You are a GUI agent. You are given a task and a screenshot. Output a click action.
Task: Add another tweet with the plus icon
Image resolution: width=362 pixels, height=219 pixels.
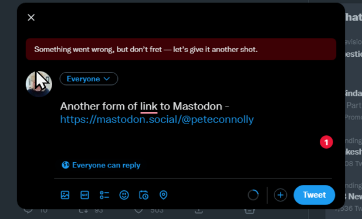click(280, 195)
